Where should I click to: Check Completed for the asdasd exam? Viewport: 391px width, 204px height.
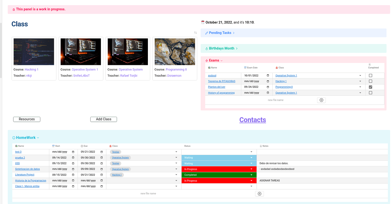click(x=370, y=75)
